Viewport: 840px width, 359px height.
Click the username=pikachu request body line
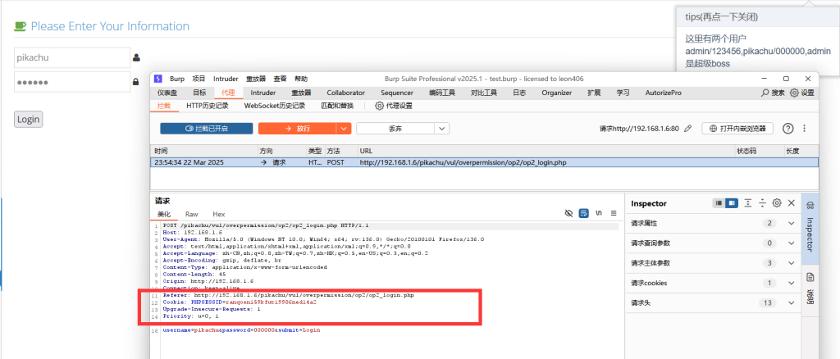[x=241, y=330]
